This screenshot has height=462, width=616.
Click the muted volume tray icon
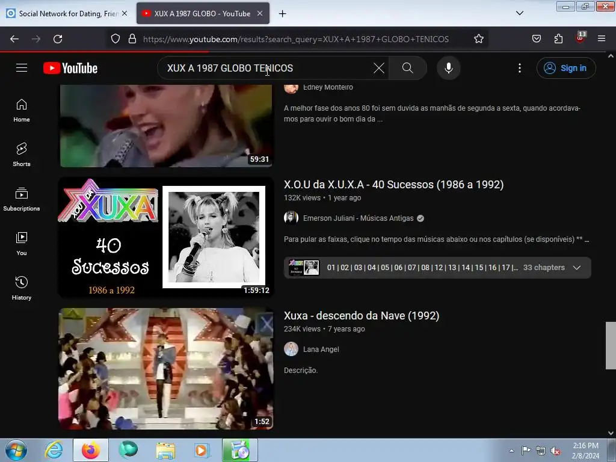coord(555,451)
